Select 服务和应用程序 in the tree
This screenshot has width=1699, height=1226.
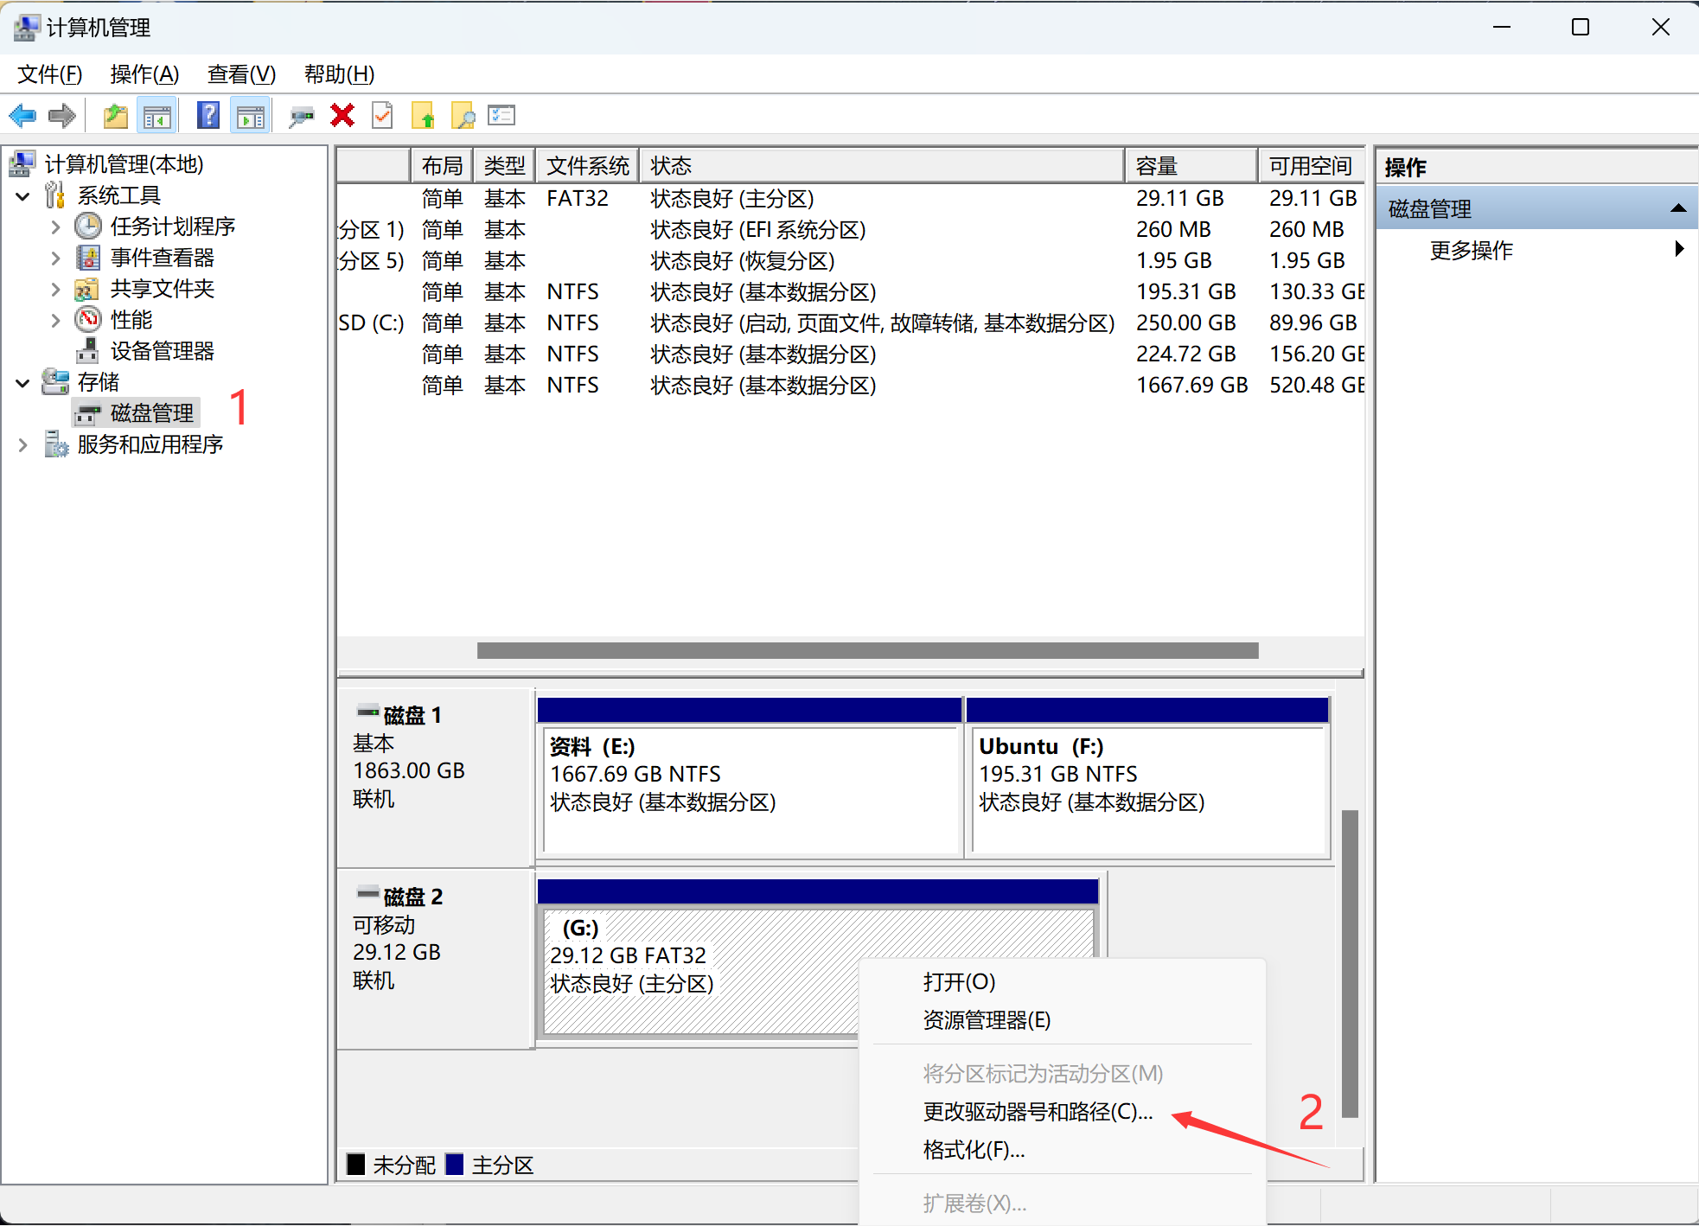pos(150,444)
